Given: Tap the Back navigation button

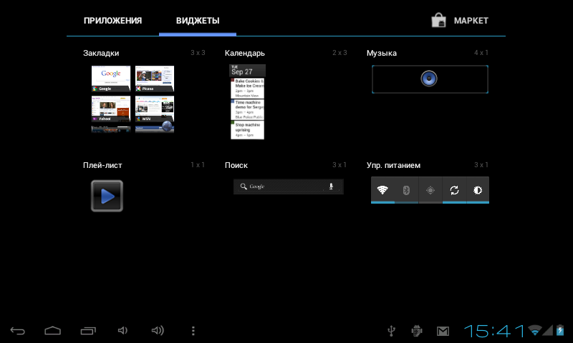Looking at the screenshot, I should click(x=17, y=331).
